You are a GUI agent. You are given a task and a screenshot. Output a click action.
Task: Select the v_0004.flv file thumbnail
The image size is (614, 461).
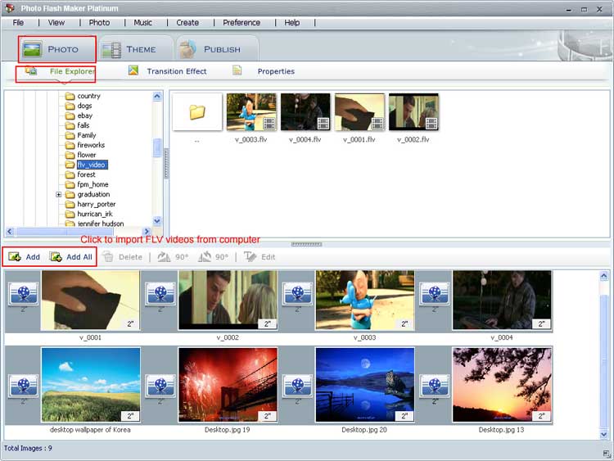(x=305, y=112)
